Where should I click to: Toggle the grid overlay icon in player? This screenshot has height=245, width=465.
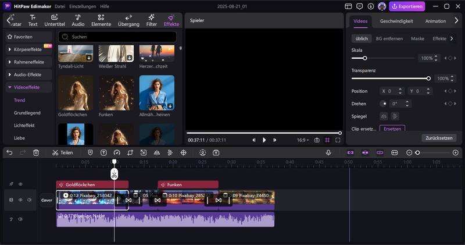327,140
